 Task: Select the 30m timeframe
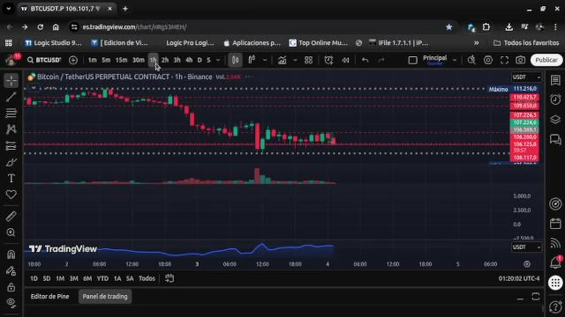pyautogui.click(x=138, y=60)
